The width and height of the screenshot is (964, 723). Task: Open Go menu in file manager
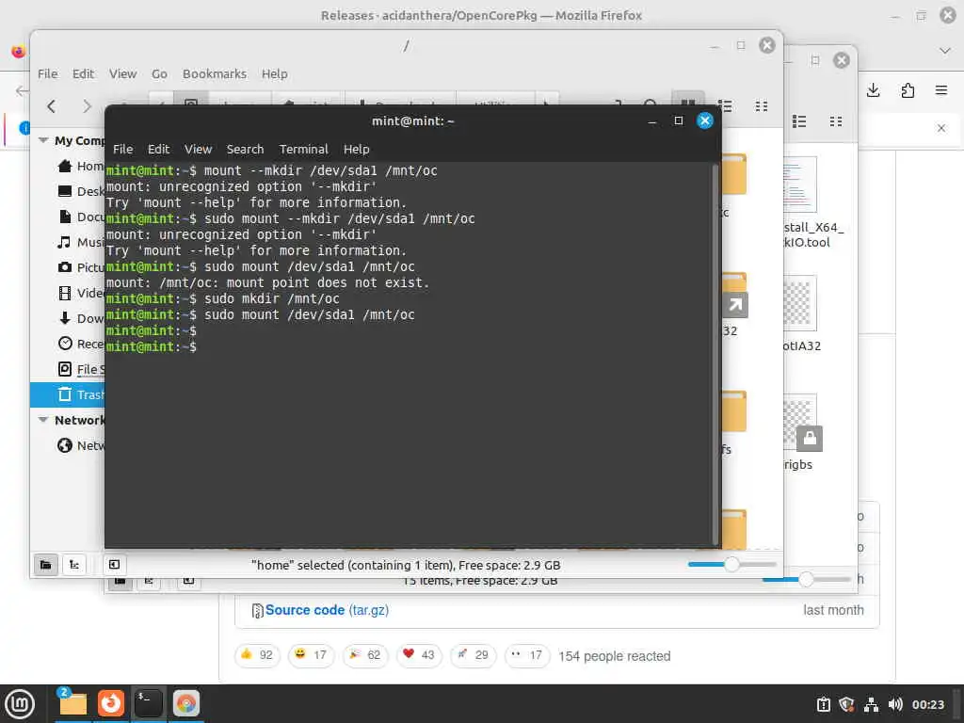click(x=159, y=73)
